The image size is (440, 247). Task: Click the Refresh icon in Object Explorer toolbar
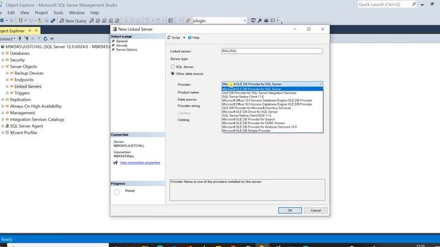tap(45, 38)
